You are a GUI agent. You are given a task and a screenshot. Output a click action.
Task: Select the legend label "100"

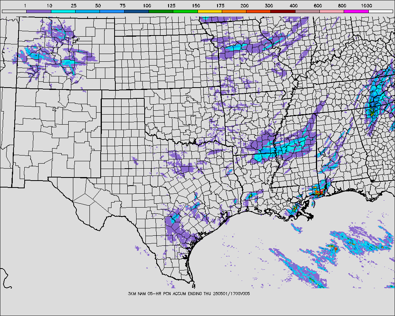[x=147, y=6]
